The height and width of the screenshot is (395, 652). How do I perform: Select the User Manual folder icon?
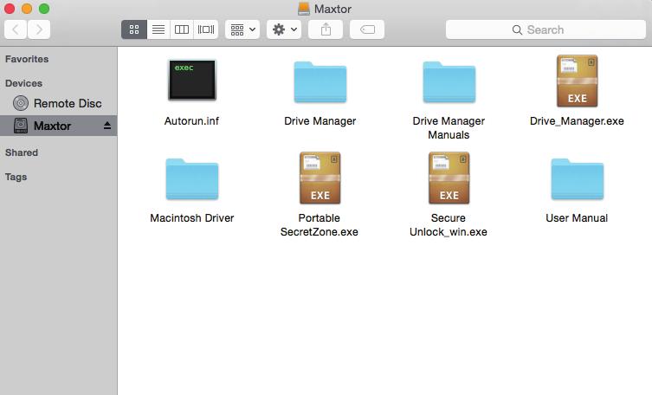click(578, 178)
